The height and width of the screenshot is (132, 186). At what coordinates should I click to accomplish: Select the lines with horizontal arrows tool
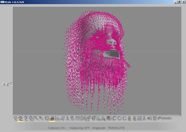click(x=84, y=118)
